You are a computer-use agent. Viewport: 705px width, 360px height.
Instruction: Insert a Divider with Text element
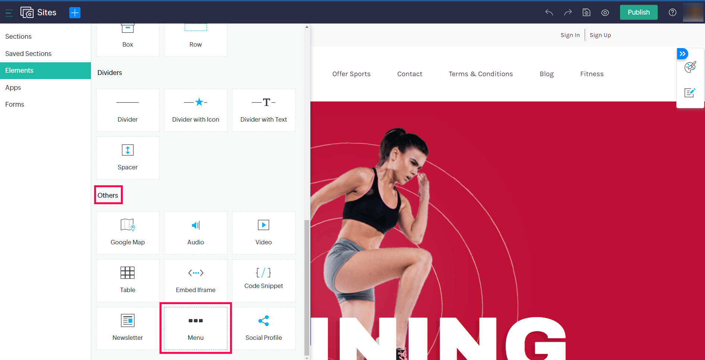tap(264, 110)
